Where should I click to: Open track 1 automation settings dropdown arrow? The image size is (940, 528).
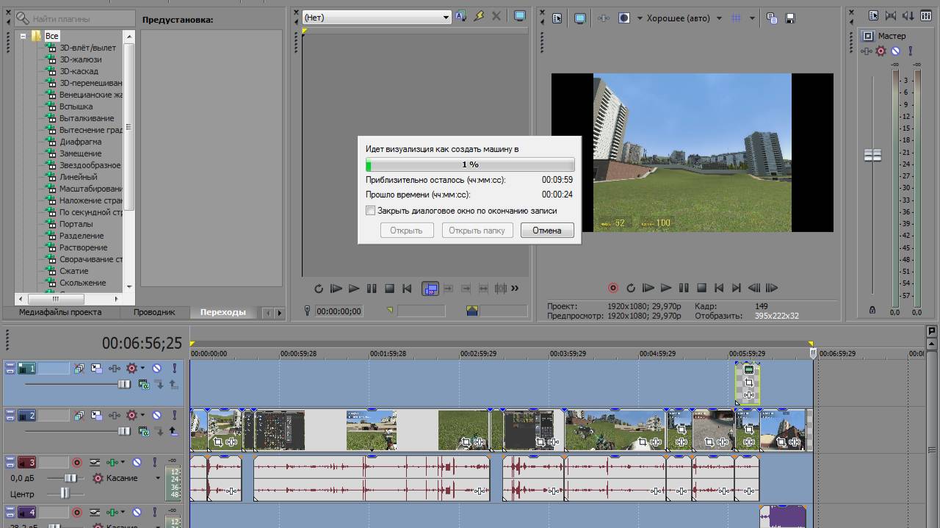pos(142,369)
